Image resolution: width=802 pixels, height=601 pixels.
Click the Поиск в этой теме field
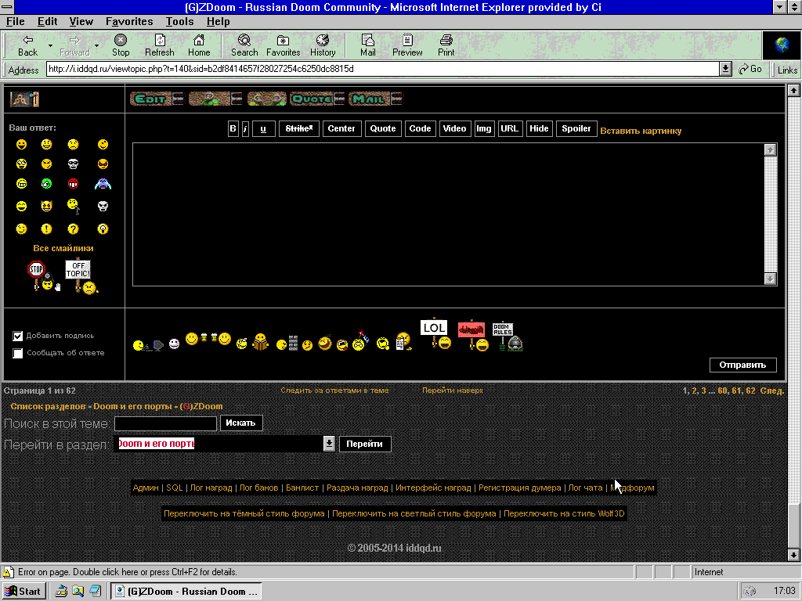[165, 423]
